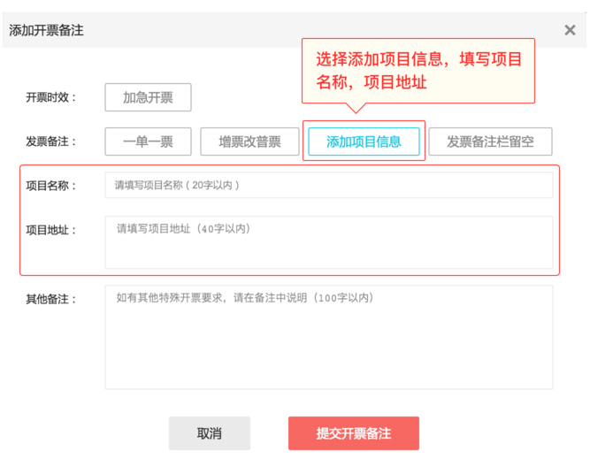
Task: Pick the 发票备注栏留空 option
Action: tap(490, 142)
